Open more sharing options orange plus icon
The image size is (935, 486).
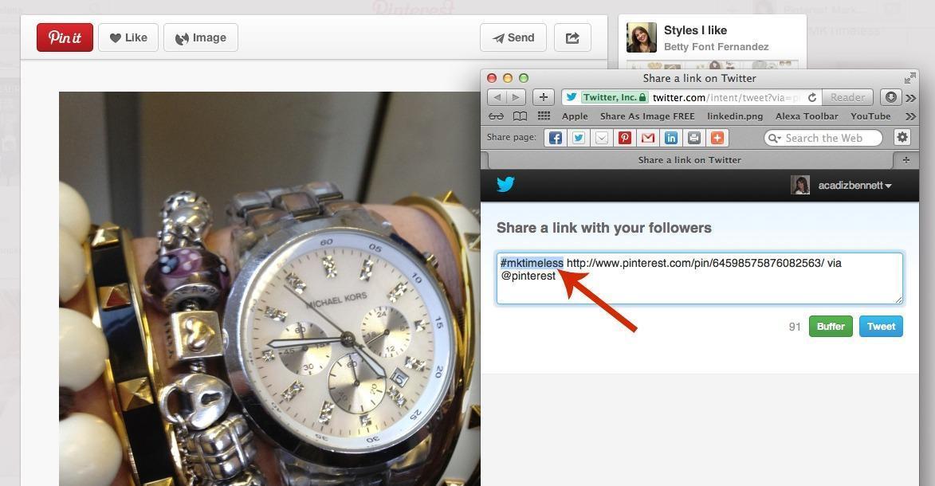point(717,138)
